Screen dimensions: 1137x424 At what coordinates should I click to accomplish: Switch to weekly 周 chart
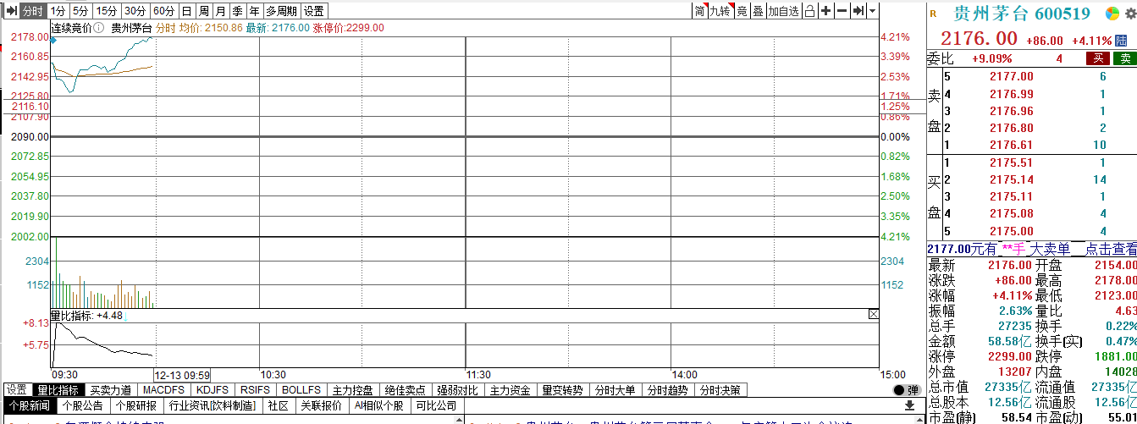pos(204,11)
